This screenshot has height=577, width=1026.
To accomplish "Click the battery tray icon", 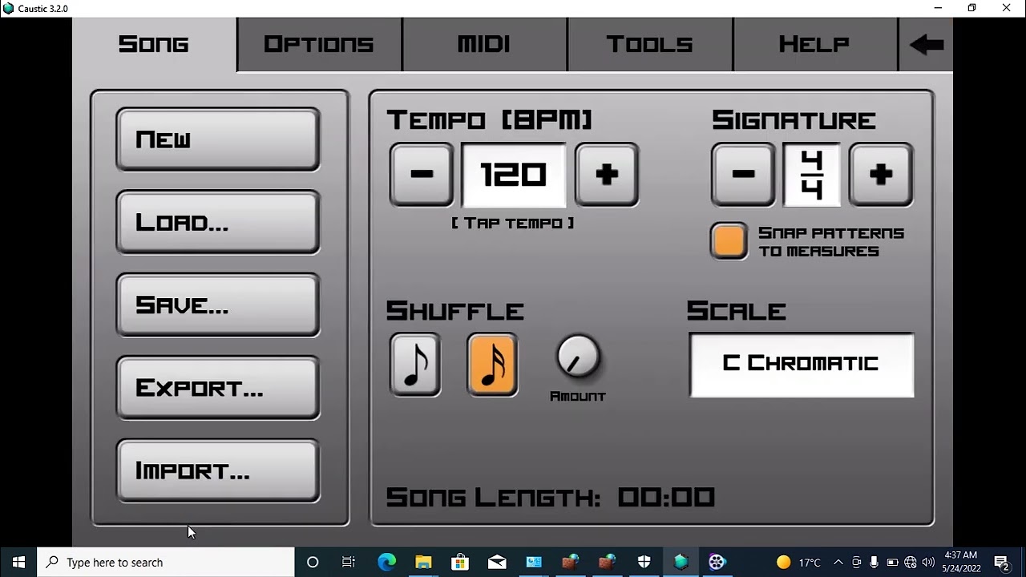I will [x=892, y=562].
